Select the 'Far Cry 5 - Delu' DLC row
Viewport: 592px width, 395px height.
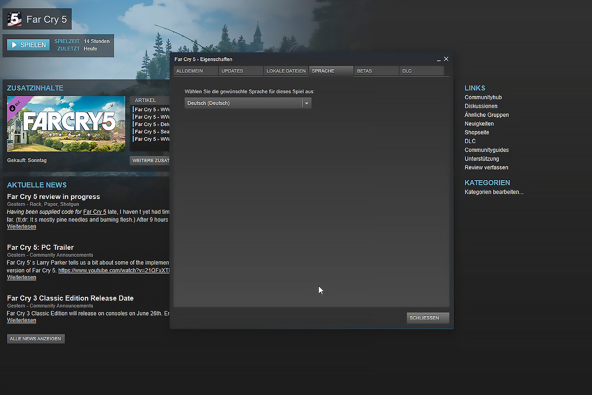pyautogui.click(x=151, y=124)
